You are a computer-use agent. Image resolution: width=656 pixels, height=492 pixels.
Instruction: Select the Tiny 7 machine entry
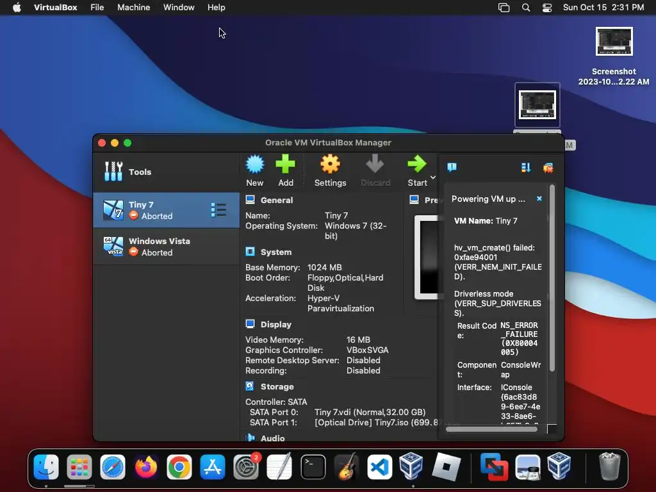(166, 210)
